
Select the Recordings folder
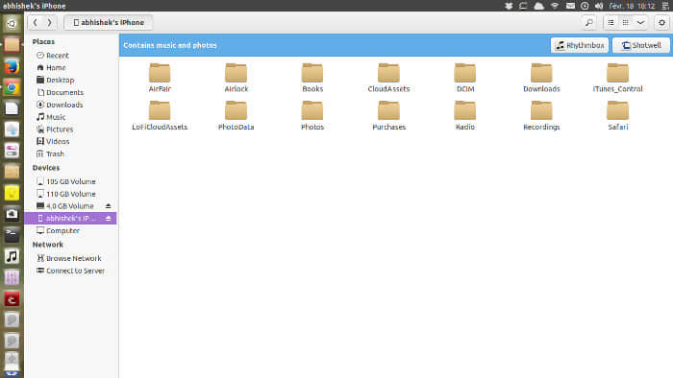tap(541, 115)
